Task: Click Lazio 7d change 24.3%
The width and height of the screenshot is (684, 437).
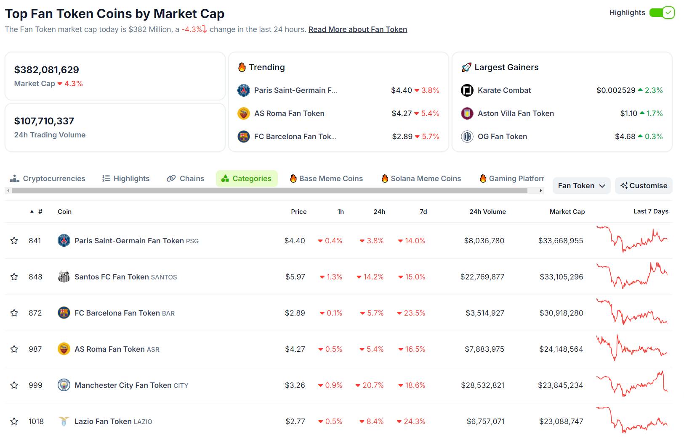Action: click(x=411, y=421)
